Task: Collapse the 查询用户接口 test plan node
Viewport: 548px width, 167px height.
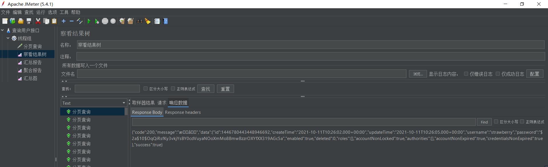Action: 2,30
